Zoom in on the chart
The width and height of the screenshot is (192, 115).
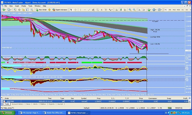click(130, 10)
